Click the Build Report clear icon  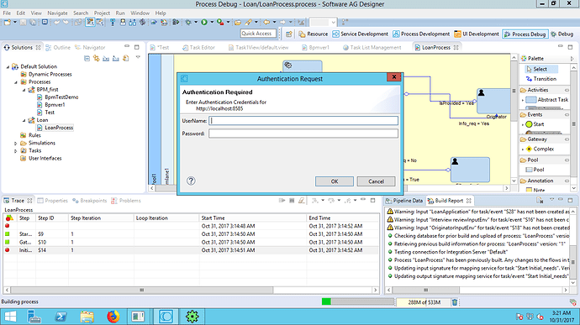coord(540,201)
